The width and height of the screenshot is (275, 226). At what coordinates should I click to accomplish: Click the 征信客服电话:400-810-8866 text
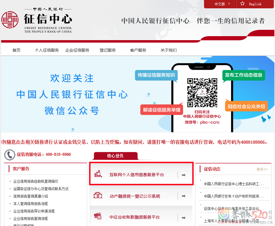pyautogui.click(x=44, y=154)
